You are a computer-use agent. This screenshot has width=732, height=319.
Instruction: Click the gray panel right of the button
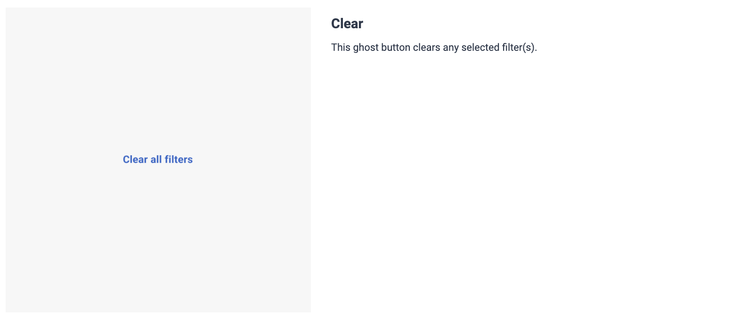[254, 159]
